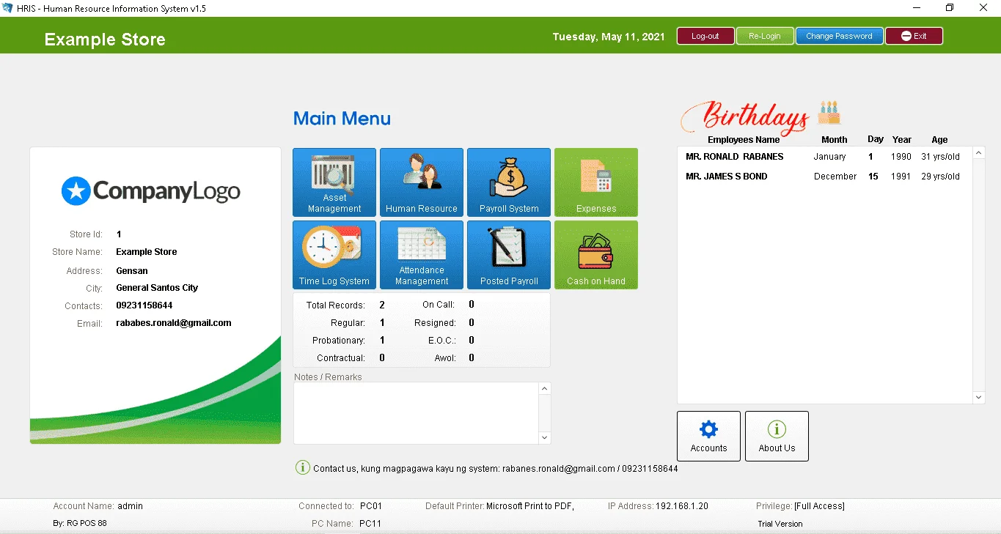This screenshot has width=1001, height=534.
Task: Click the date Tuesday, May 11, 2021
Action: pyautogui.click(x=609, y=37)
